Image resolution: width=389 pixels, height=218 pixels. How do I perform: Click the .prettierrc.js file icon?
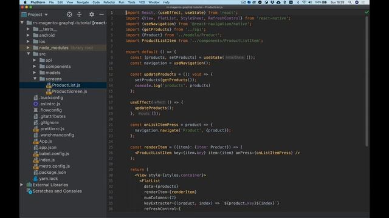click(36, 129)
